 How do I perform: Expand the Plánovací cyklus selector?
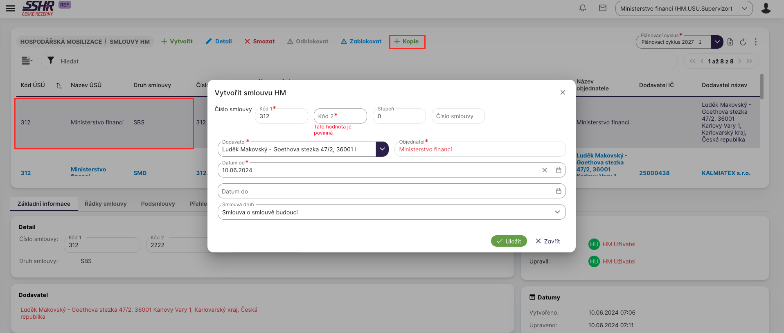click(717, 42)
